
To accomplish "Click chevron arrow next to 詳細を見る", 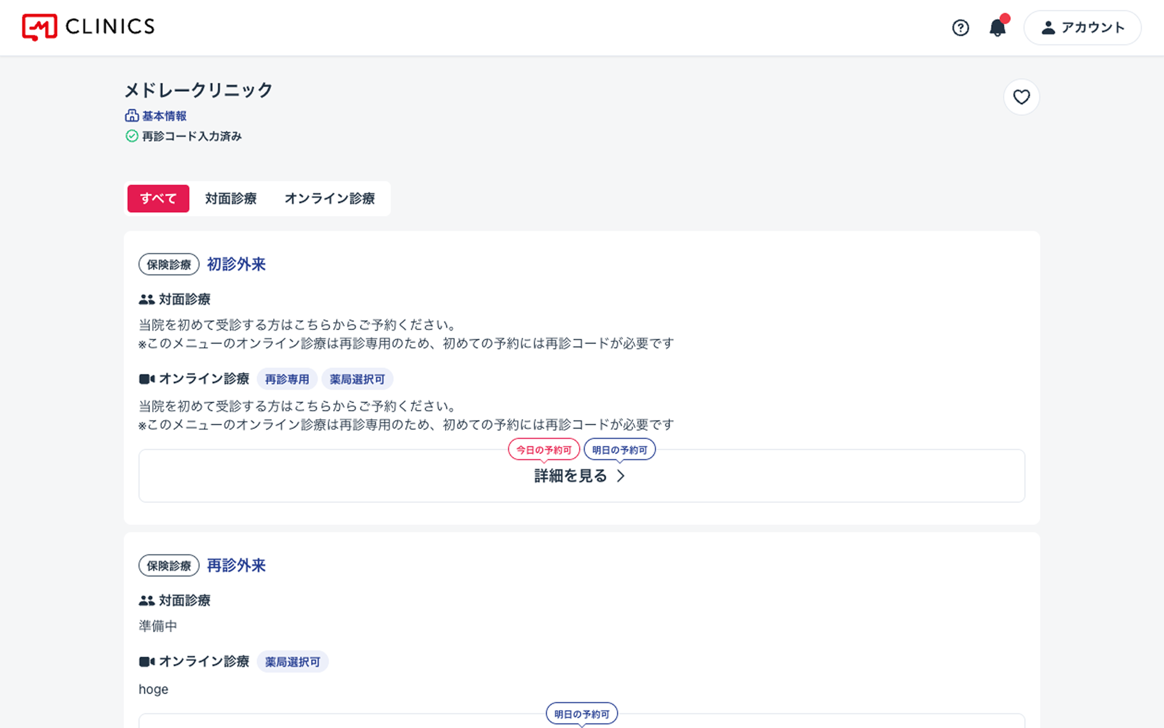I will pos(621,476).
